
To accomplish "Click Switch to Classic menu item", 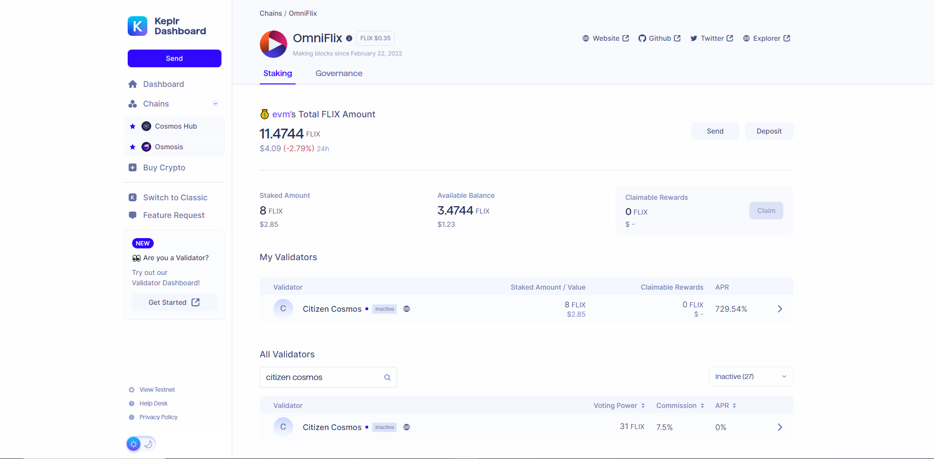I will 174,197.
